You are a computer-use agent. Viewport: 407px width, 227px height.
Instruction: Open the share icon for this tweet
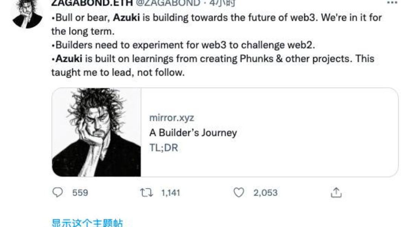[x=336, y=193]
